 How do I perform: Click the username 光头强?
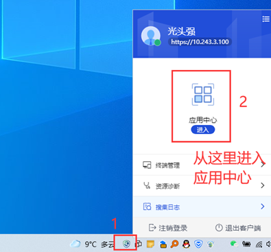(x=182, y=31)
